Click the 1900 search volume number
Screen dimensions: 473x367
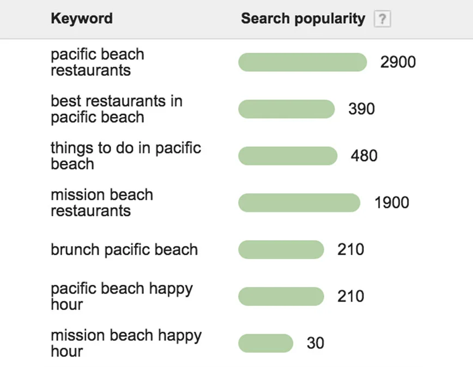[x=392, y=203]
